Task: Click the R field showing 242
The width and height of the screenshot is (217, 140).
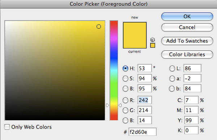Action: [x=144, y=100]
